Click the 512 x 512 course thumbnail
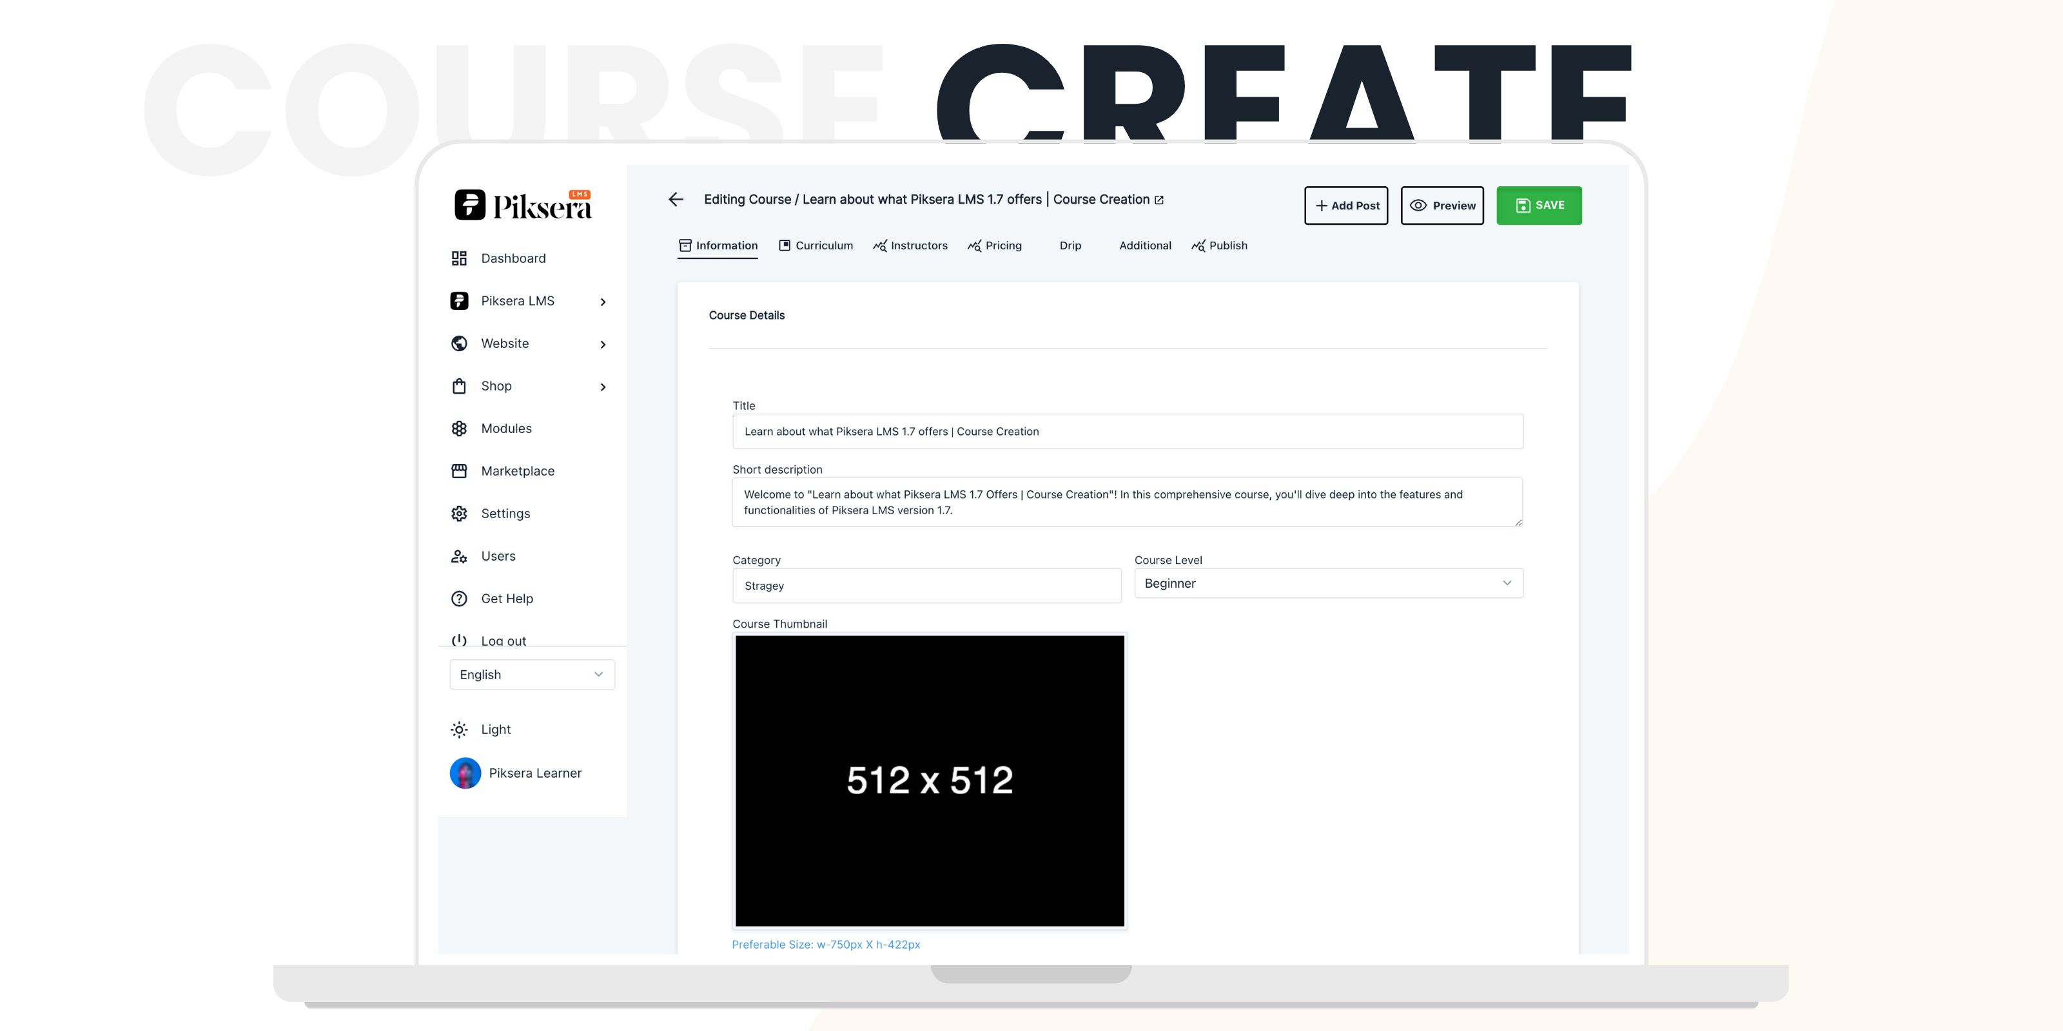 (x=929, y=780)
